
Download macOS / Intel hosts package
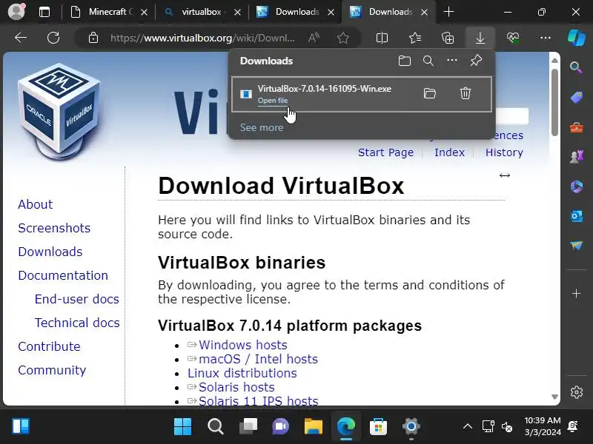[x=258, y=359]
